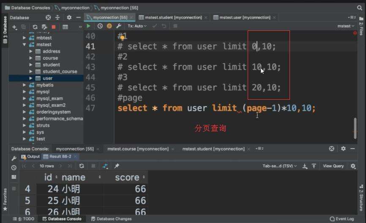Add a new data source with plus icon
The height and width of the screenshot is (223, 366).
(14, 27)
